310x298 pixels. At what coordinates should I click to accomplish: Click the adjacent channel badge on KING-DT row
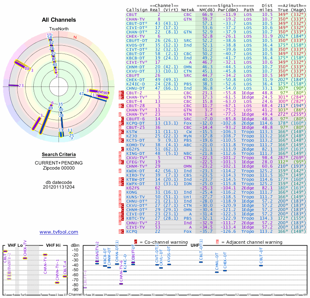120,153
